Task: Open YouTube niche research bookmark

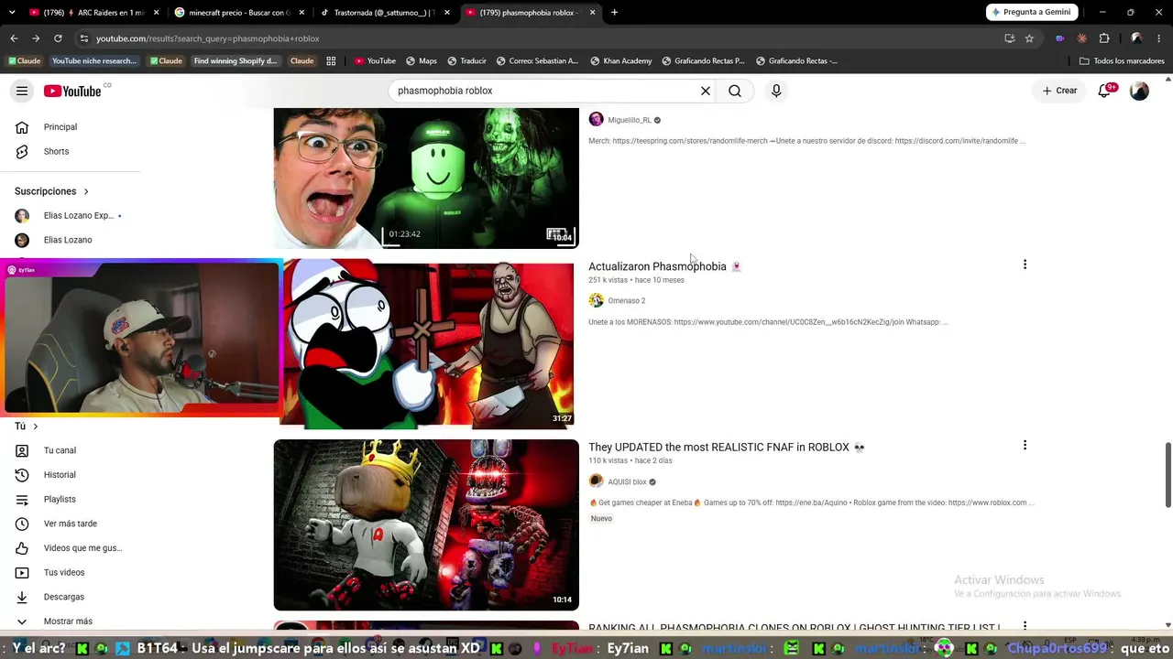Action: coord(93,61)
